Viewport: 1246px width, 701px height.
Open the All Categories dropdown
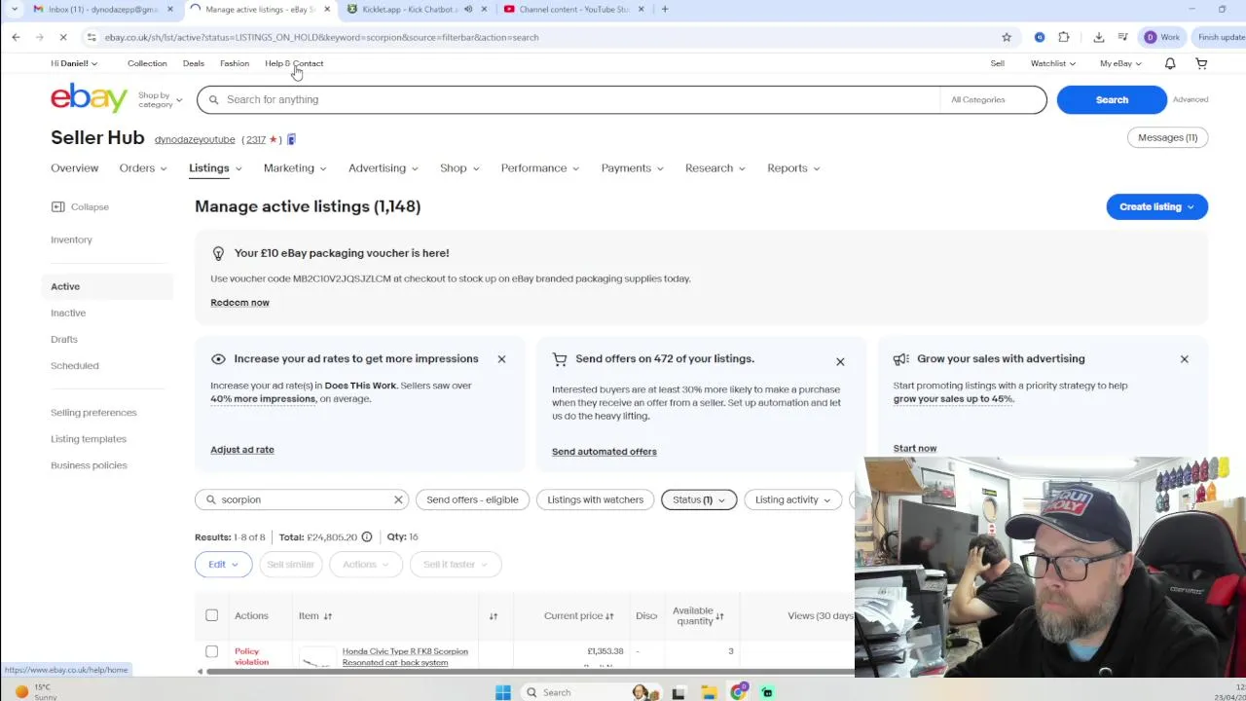click(992, 99)
